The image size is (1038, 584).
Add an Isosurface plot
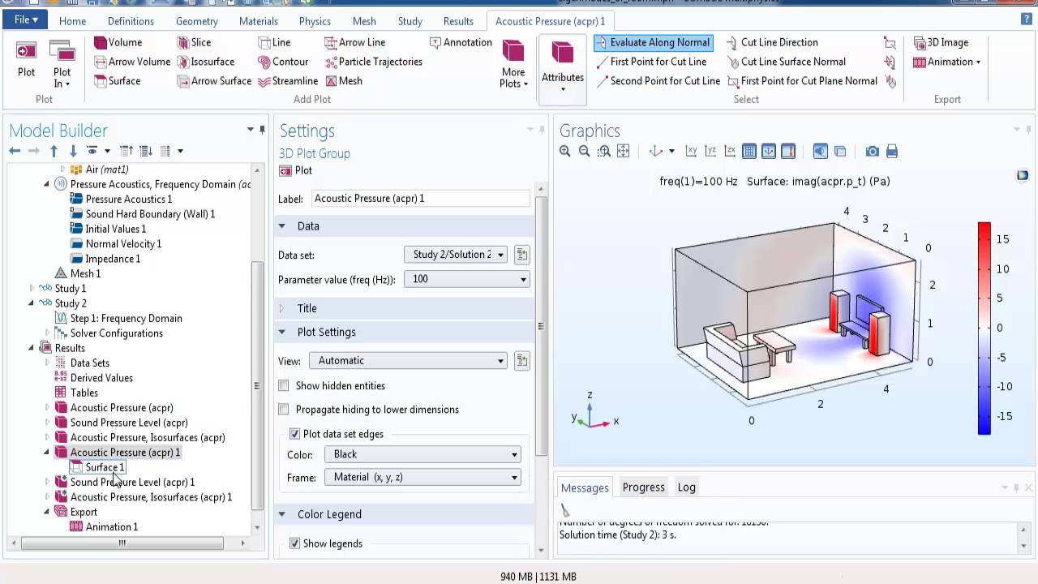205,62
